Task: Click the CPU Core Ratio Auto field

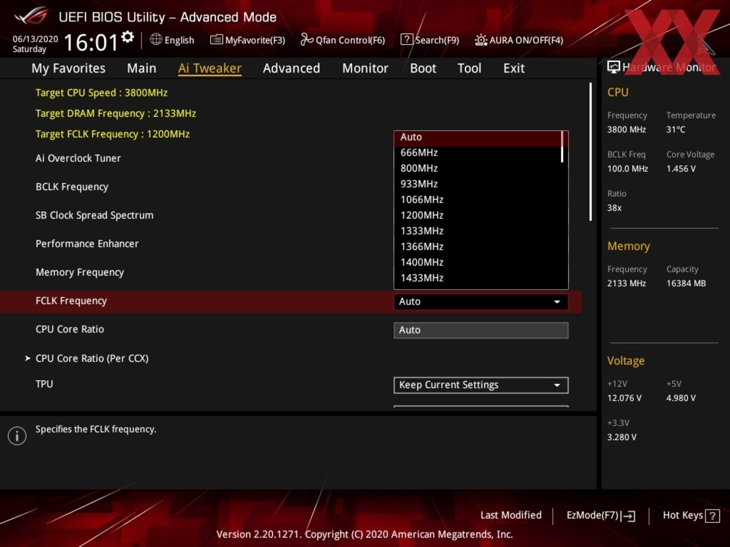Action: click(481, 330)
